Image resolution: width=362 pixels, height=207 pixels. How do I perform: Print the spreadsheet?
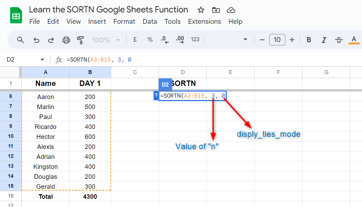[x=66, y=40]
